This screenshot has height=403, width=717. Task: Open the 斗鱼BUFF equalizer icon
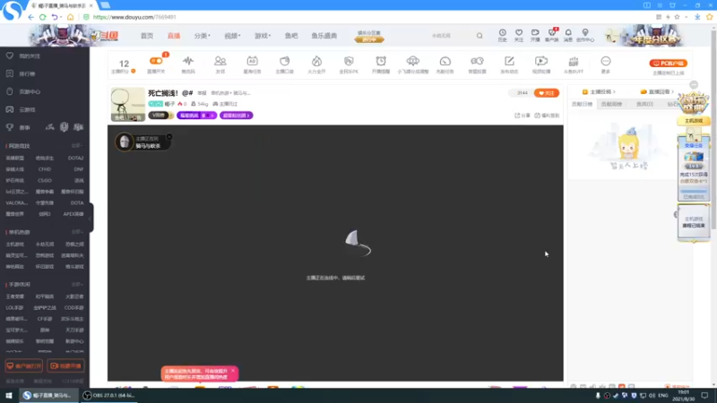click(x=574, y=64)
